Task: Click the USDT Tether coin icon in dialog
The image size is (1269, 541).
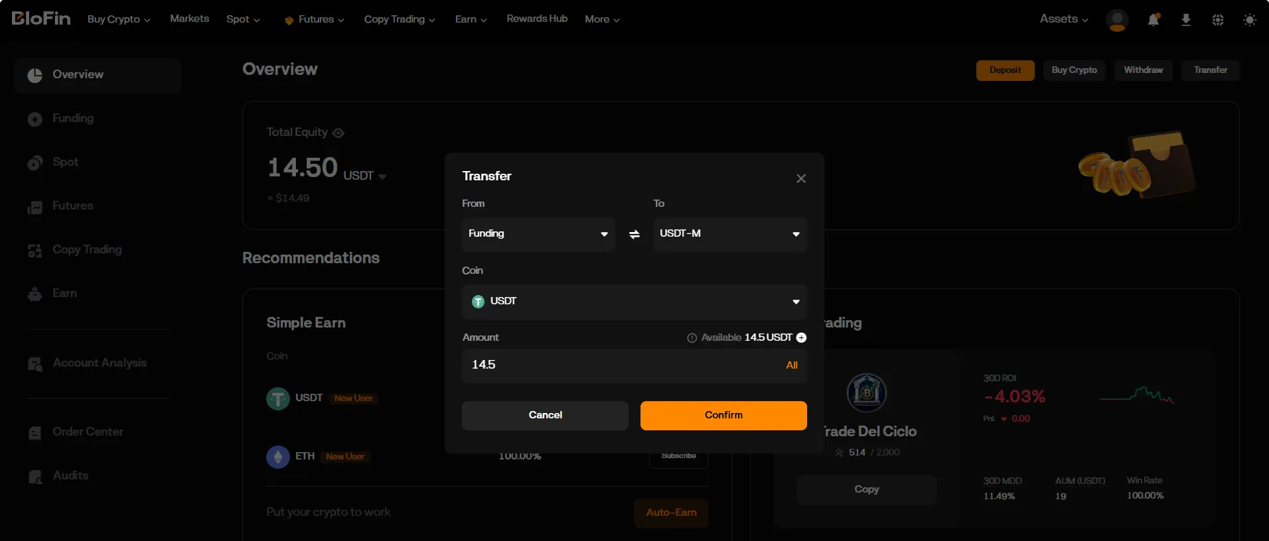Action: [478, 302]
